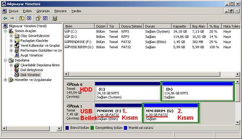Screen dimensions: 242x139
Task: Open the Yardım menu
Action: tap(76, 11)
